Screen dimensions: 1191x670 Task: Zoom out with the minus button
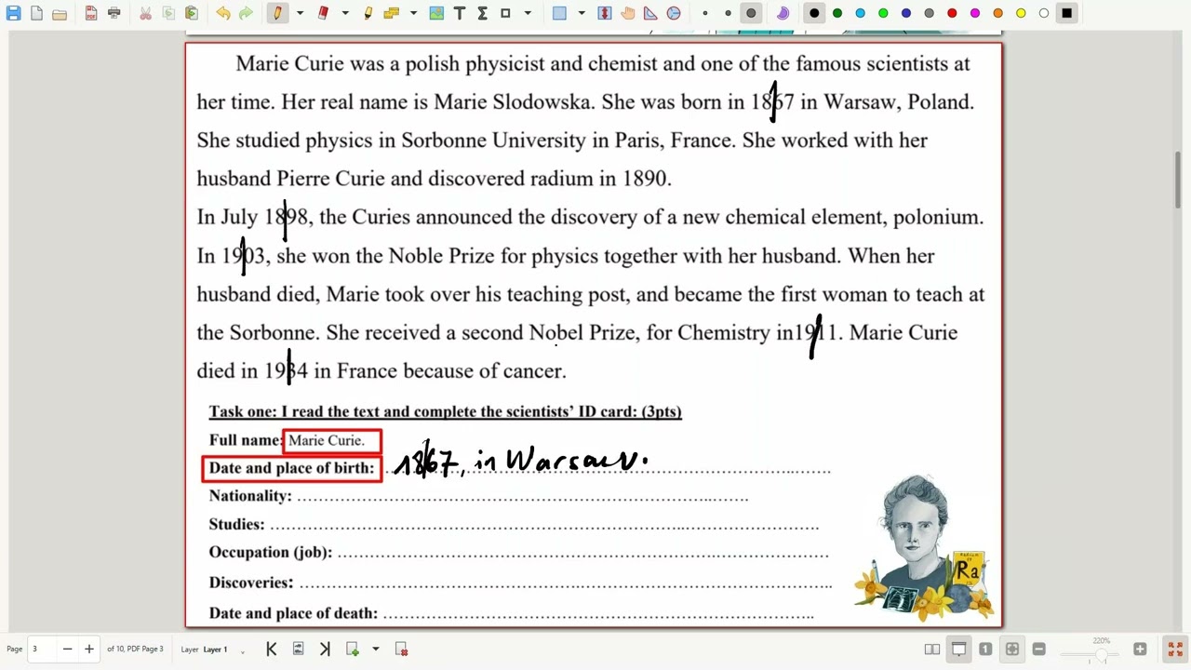coord(1038,649)
